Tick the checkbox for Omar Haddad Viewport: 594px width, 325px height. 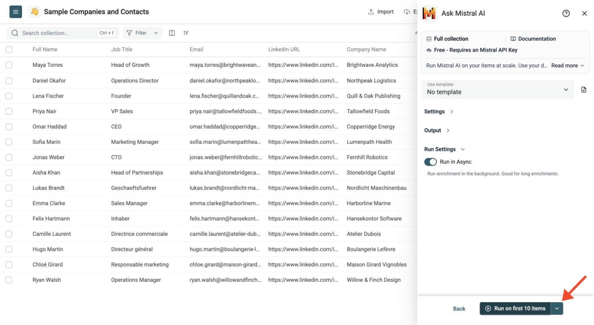(x=9, y=126)
